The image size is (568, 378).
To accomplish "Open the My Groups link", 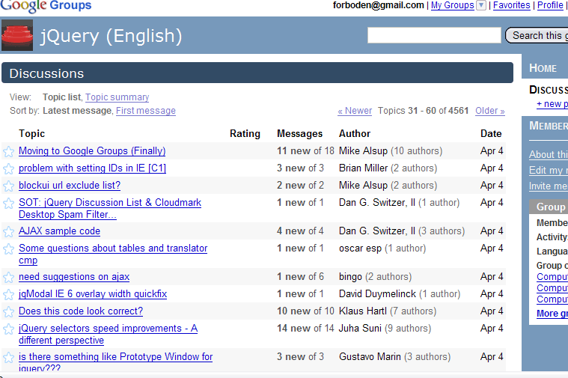I will [453, 5].
